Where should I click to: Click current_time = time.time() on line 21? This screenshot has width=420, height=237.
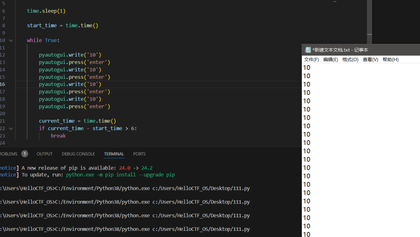(78, 121)
